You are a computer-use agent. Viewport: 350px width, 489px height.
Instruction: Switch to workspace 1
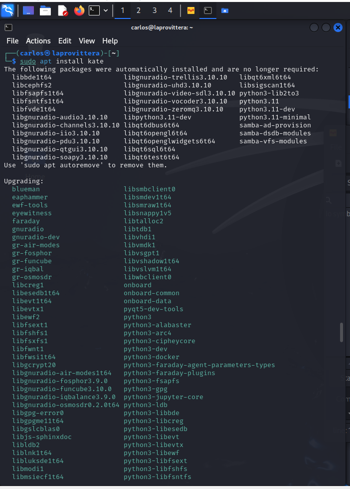tap(123, 10)
